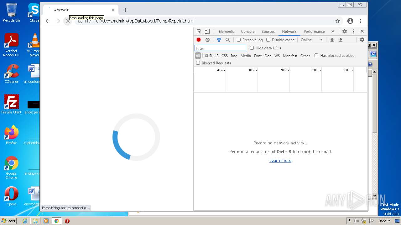Toggle device toolbar icon in DevTools
Screen dimensions: 401x225
pos(207,31)
